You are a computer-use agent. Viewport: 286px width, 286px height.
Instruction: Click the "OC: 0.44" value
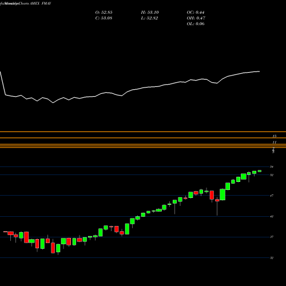[196, 13]
